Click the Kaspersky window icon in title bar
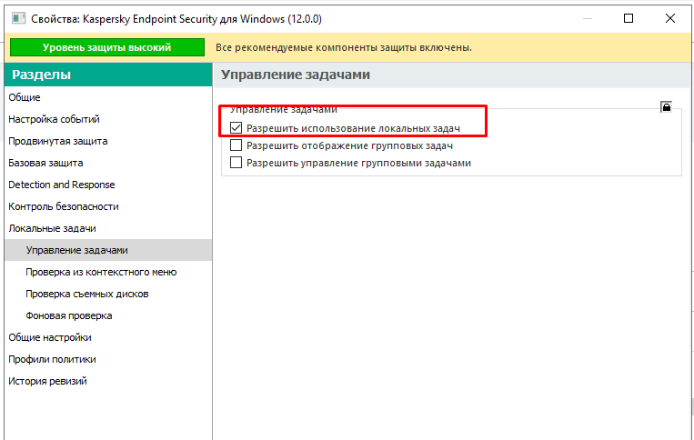 18,18
